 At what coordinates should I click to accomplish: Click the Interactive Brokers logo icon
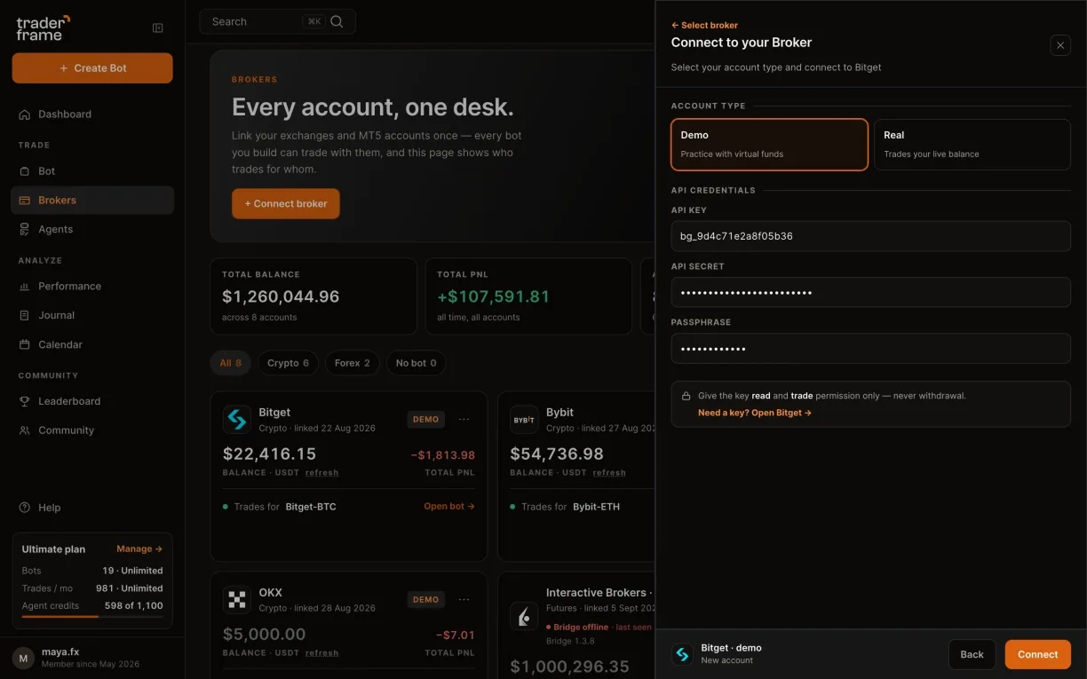(x=524, y=616)
